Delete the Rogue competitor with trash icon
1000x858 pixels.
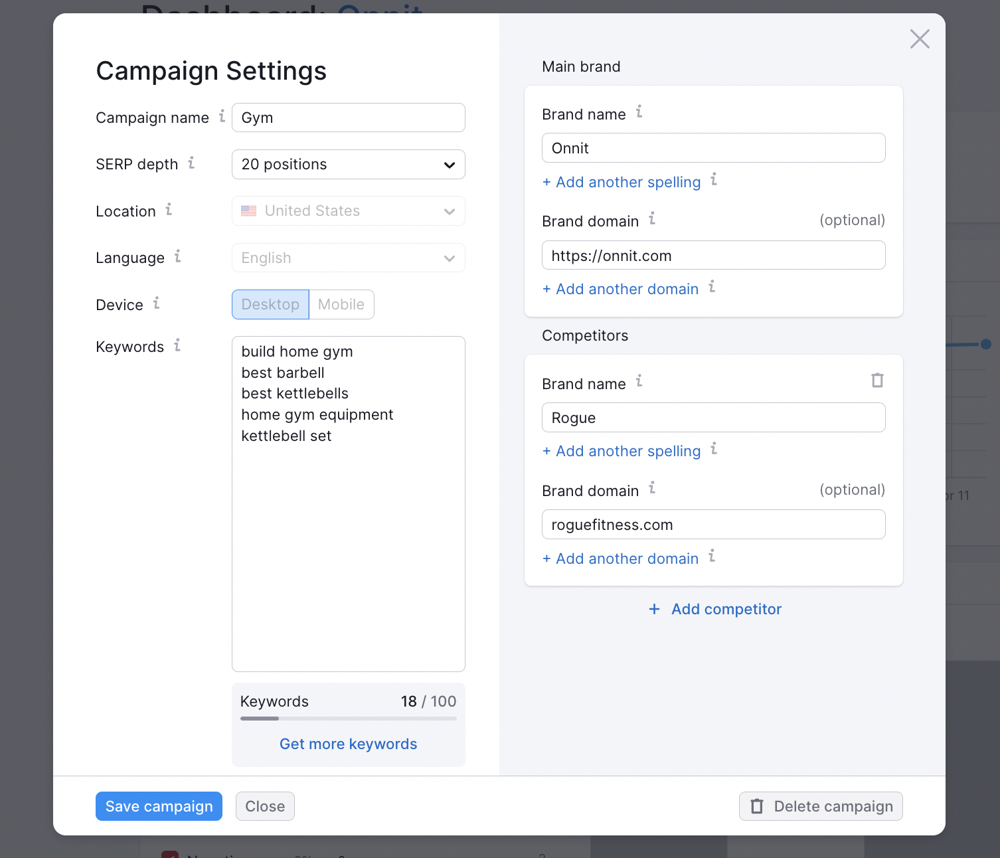[877, 381]
